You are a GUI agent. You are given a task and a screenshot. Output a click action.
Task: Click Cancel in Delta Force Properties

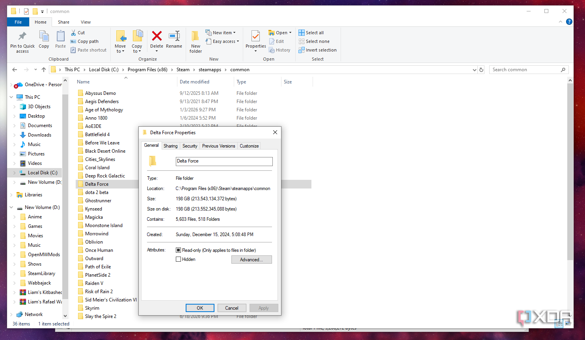[x=232, y=308]
